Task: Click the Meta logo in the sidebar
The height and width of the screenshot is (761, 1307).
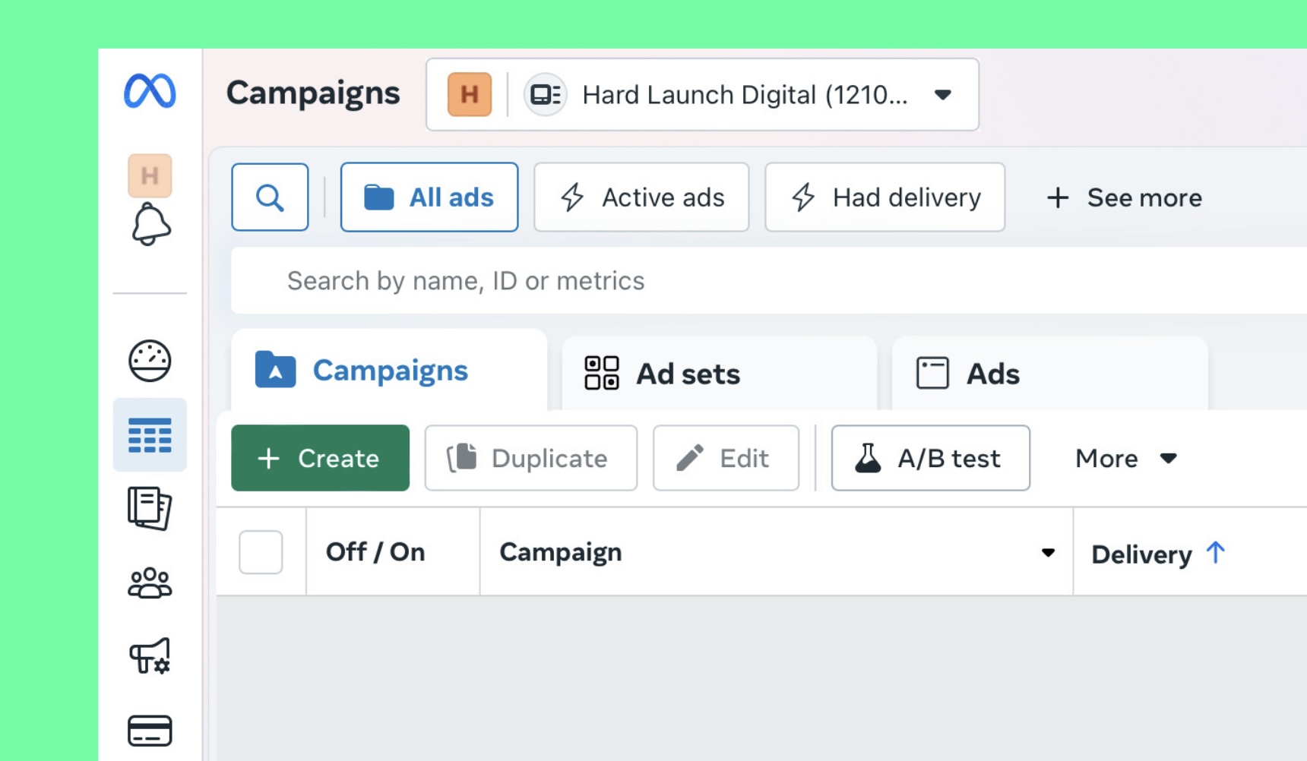Action: point(150,92)
